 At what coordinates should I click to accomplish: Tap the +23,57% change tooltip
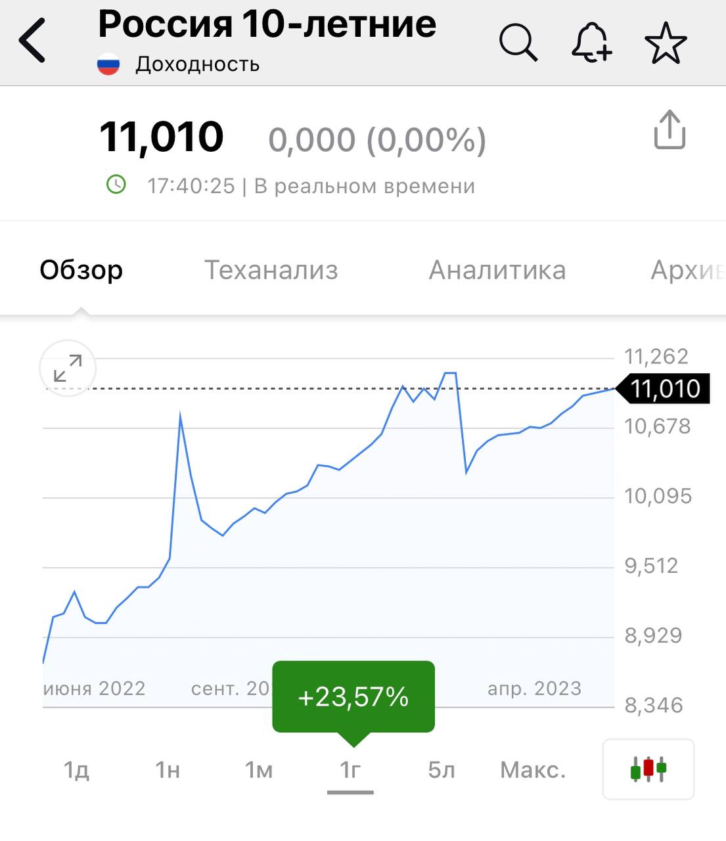point(353,696)
